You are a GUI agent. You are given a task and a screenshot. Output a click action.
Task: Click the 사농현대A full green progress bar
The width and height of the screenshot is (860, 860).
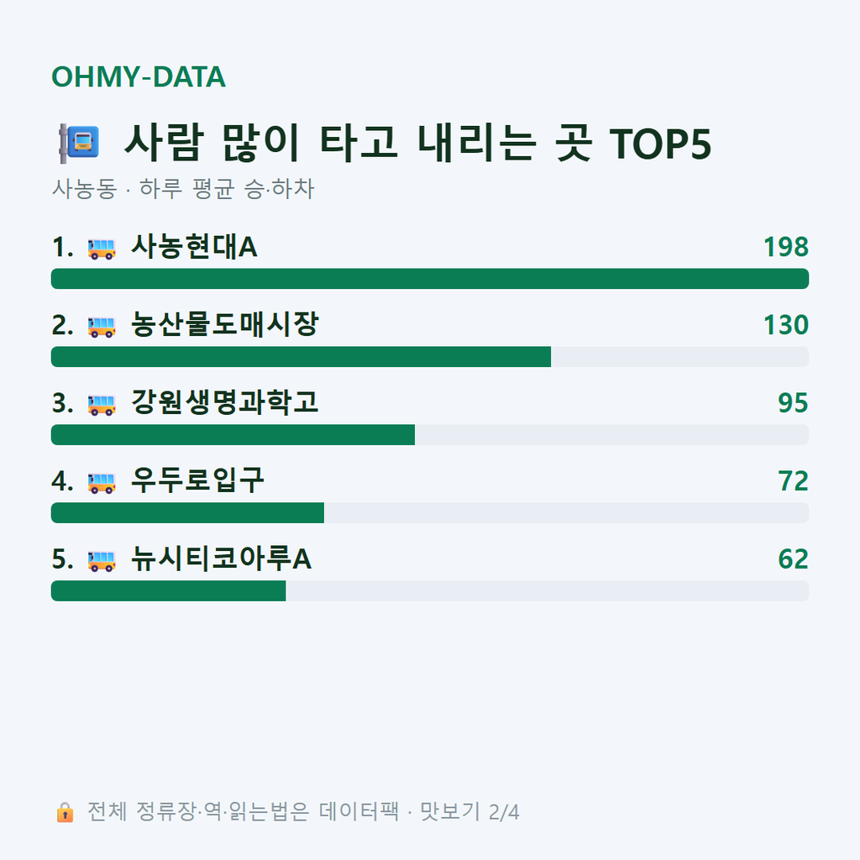(430, 279)
